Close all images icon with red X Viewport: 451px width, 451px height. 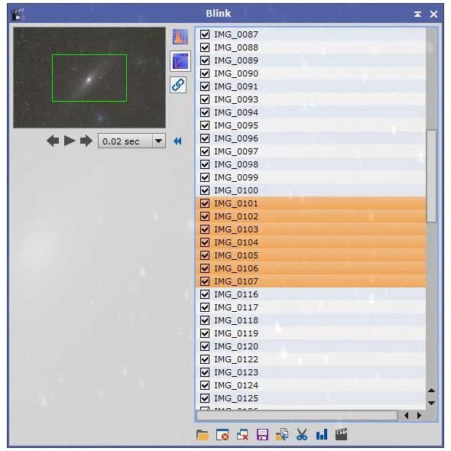[x=242, y=435]
